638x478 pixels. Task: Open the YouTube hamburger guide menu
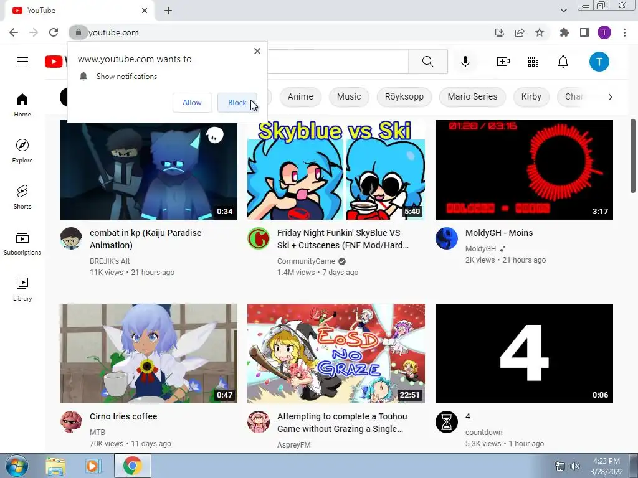[22, 62]
